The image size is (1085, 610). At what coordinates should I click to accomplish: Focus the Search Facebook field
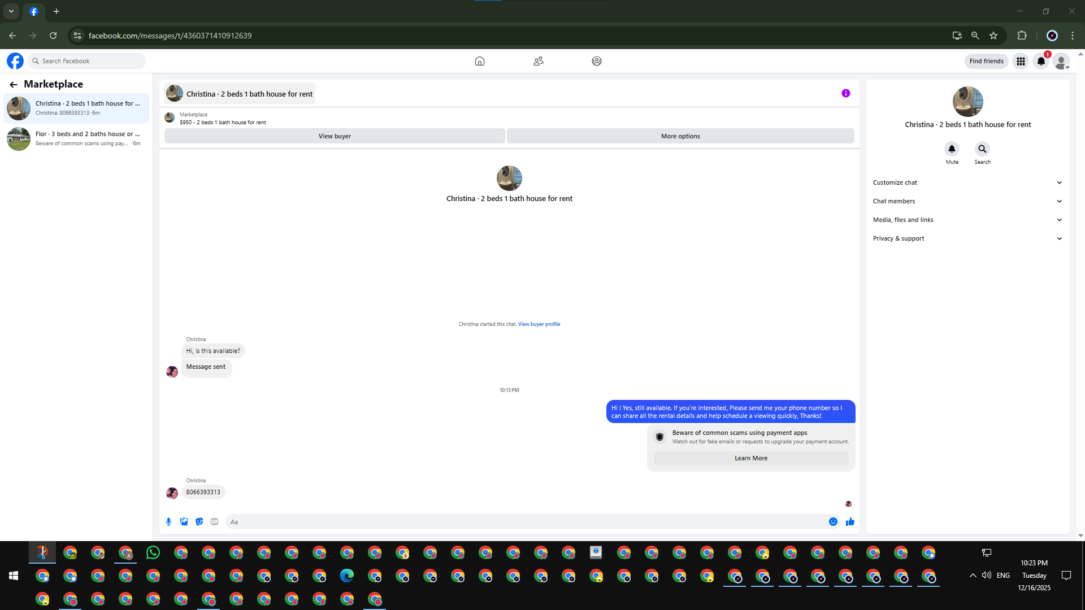pyautogui.click(x=86, y=61)
